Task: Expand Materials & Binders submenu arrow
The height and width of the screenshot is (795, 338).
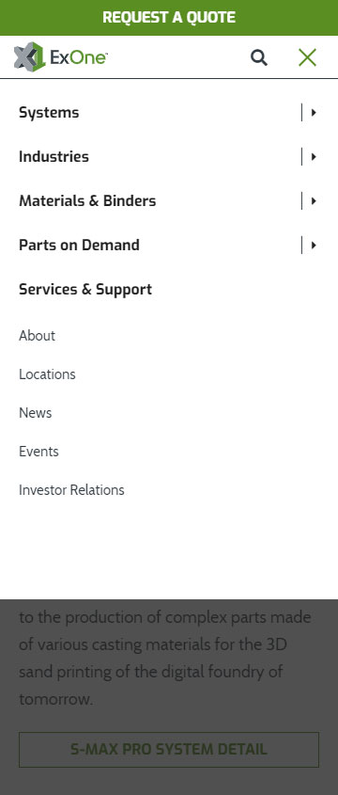Action: click(x=314, y=200)
